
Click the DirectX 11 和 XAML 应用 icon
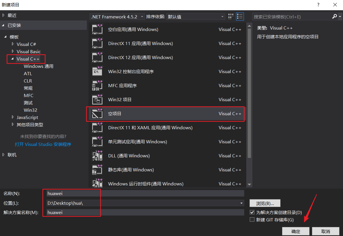pos(97,128)
